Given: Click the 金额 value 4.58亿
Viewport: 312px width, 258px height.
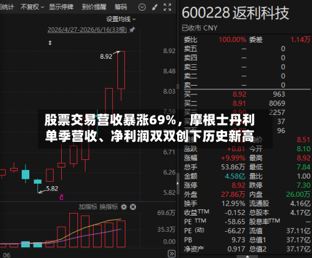Looking at the screenshot, I should (x=235, y=176).
